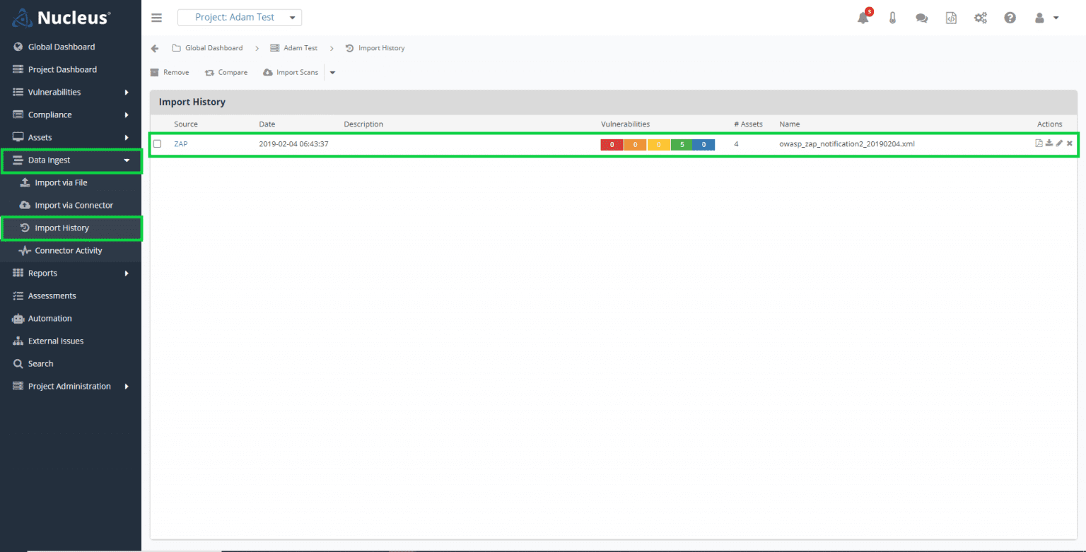Select the checkbox for the ZAP import row
Screen dimensions: 1086x552
click(x=157, y=143)
